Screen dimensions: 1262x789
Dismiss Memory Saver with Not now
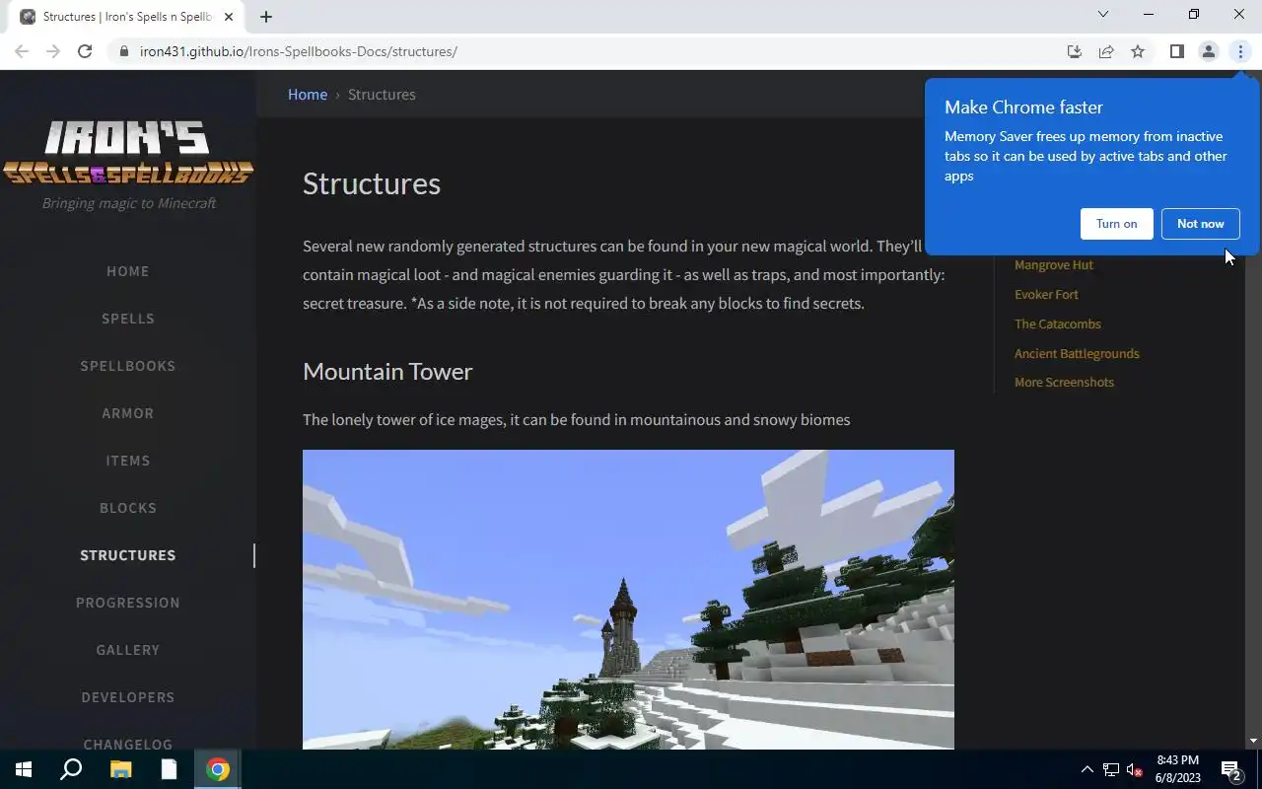(x=1200, y=224)
